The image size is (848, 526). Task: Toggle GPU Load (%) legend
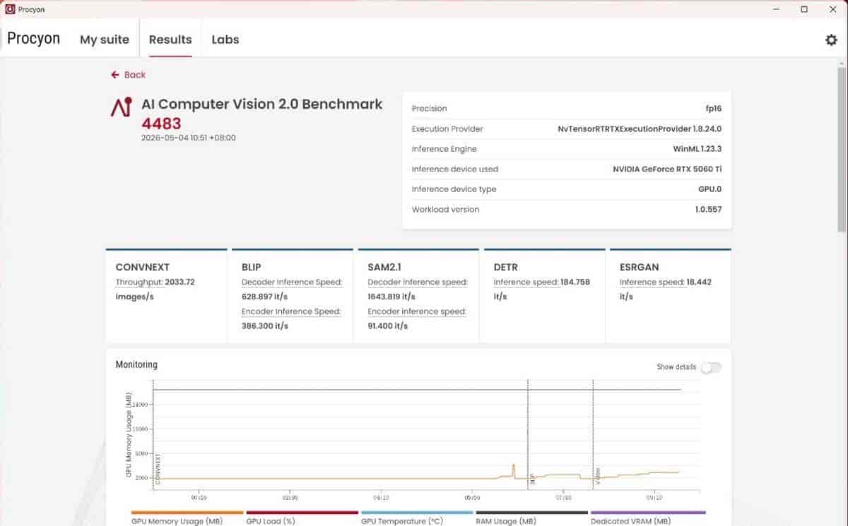point(302,518)
